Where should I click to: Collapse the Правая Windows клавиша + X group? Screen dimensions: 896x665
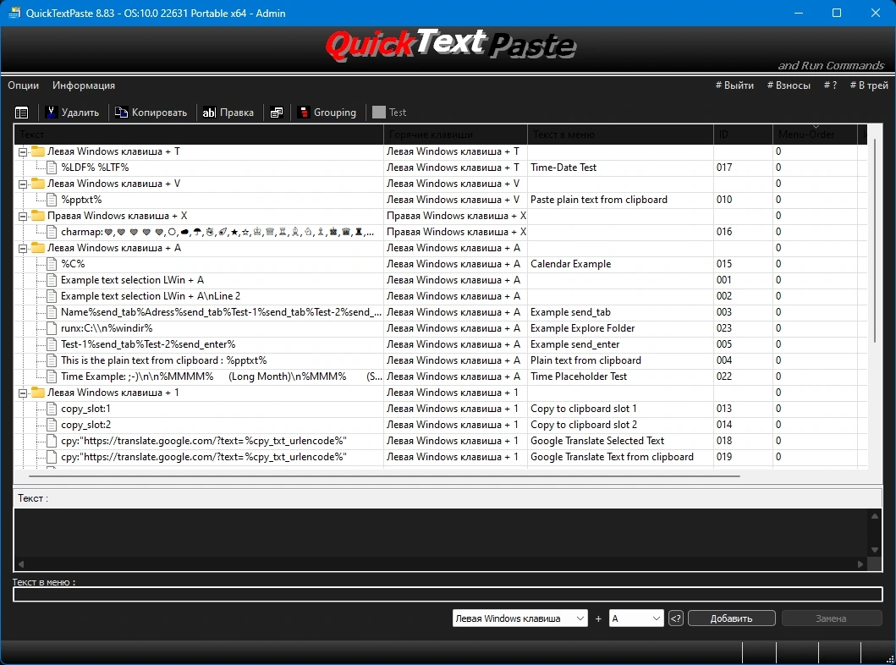click(23, 216)
